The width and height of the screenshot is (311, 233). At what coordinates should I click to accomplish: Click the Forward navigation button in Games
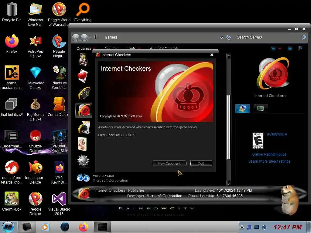84,37
